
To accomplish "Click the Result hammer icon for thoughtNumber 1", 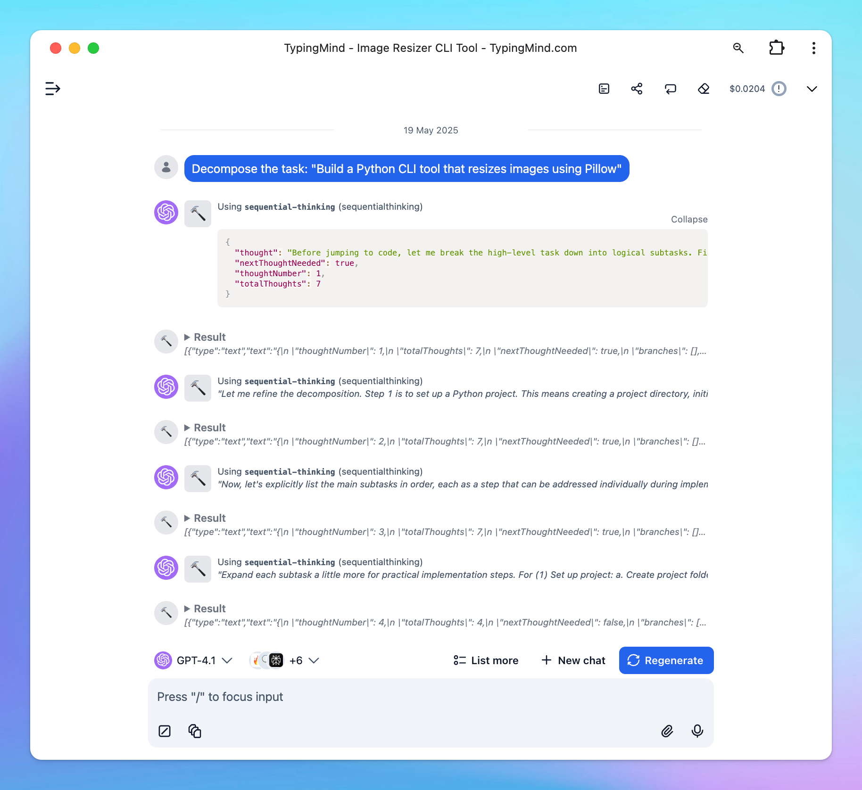I will (166, 341).
